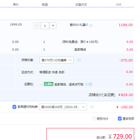Click the 实付款 ¥729.00 total box
The width and height of the screenshot is (140, 140).
click(90, 134)
